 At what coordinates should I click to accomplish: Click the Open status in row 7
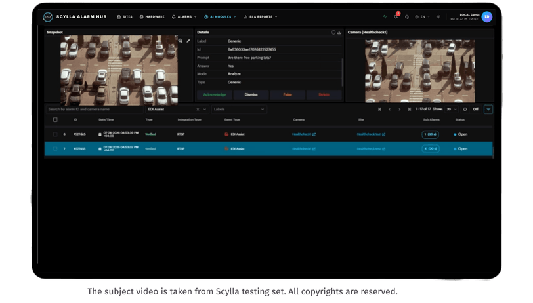461,149
